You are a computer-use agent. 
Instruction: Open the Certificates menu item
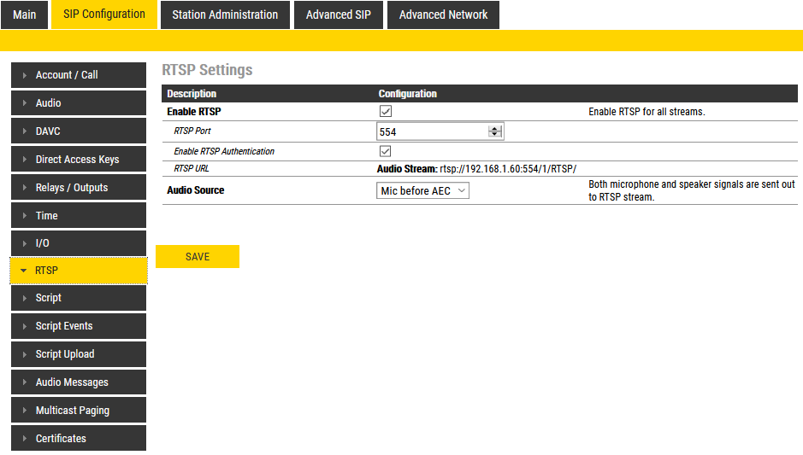point(61,439)
